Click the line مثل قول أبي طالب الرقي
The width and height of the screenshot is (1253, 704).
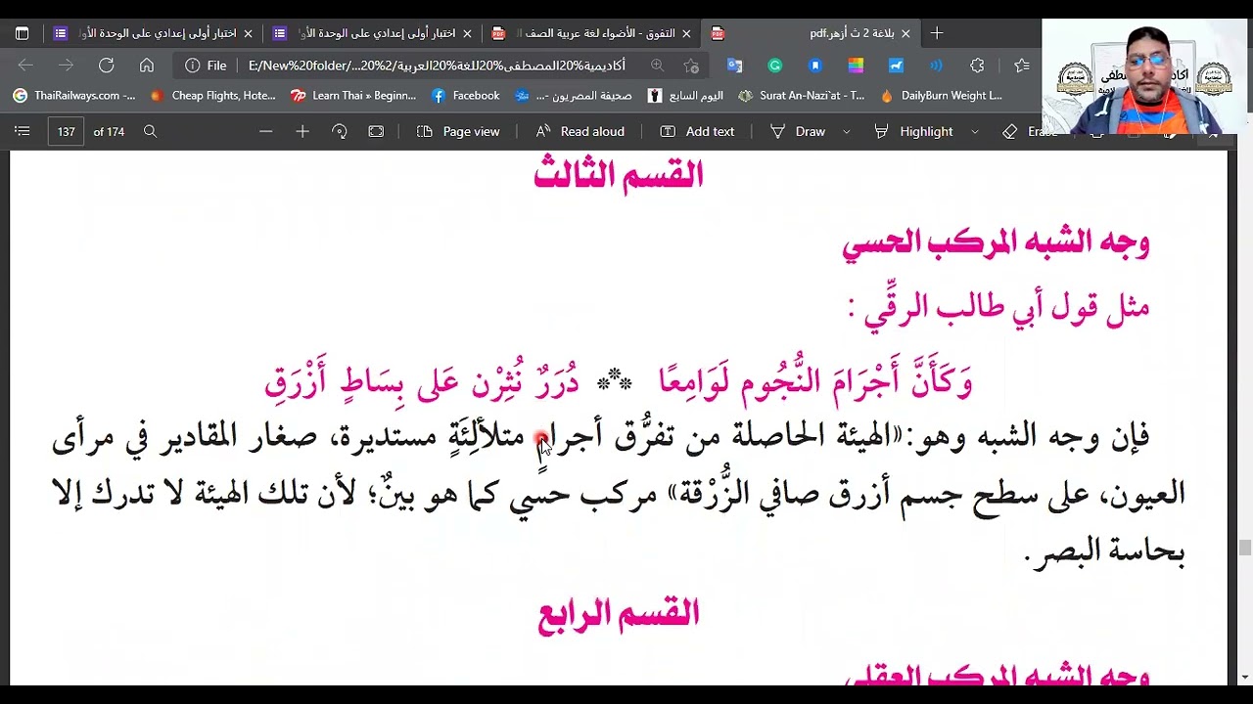(x=998, y=308)
